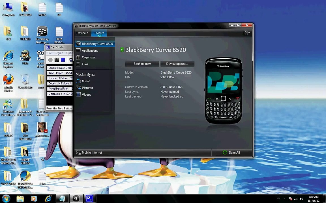Open the Recycle Bin
326x203 pixels.
pos(25,81)
